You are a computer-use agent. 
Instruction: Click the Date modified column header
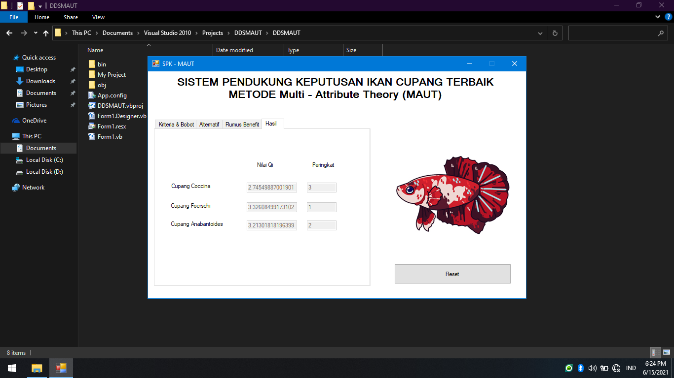click(234, 50)
